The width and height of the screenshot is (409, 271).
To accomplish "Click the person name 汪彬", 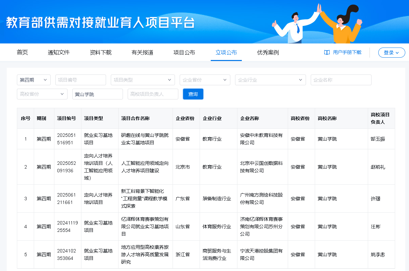I will (376, 227).
